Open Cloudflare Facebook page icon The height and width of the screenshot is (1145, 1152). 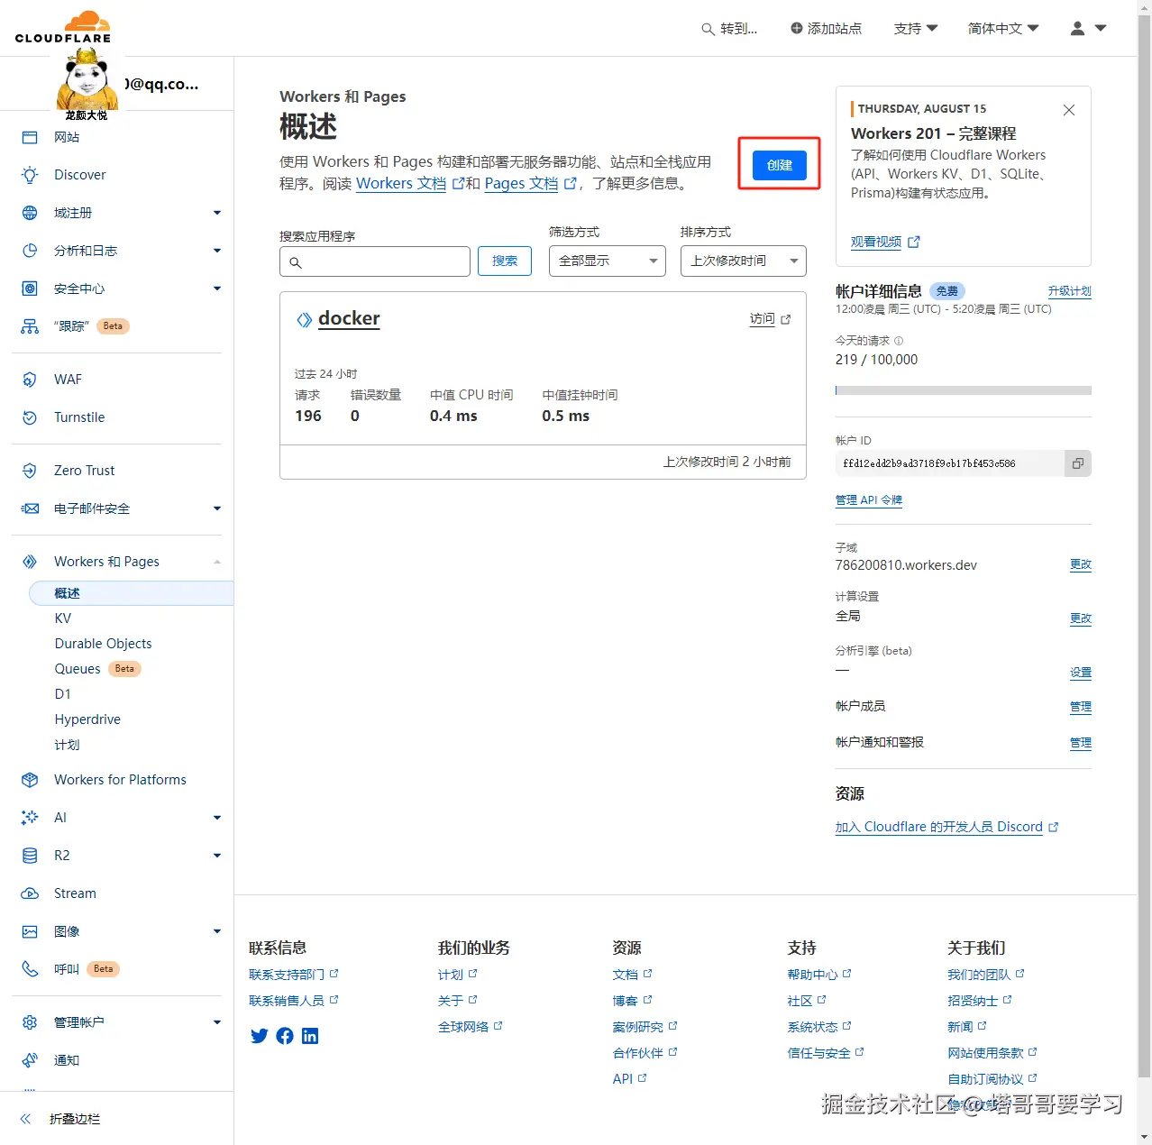285,1036
